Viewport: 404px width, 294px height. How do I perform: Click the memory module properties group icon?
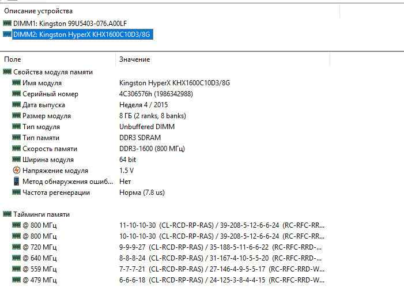coord(7,72)
